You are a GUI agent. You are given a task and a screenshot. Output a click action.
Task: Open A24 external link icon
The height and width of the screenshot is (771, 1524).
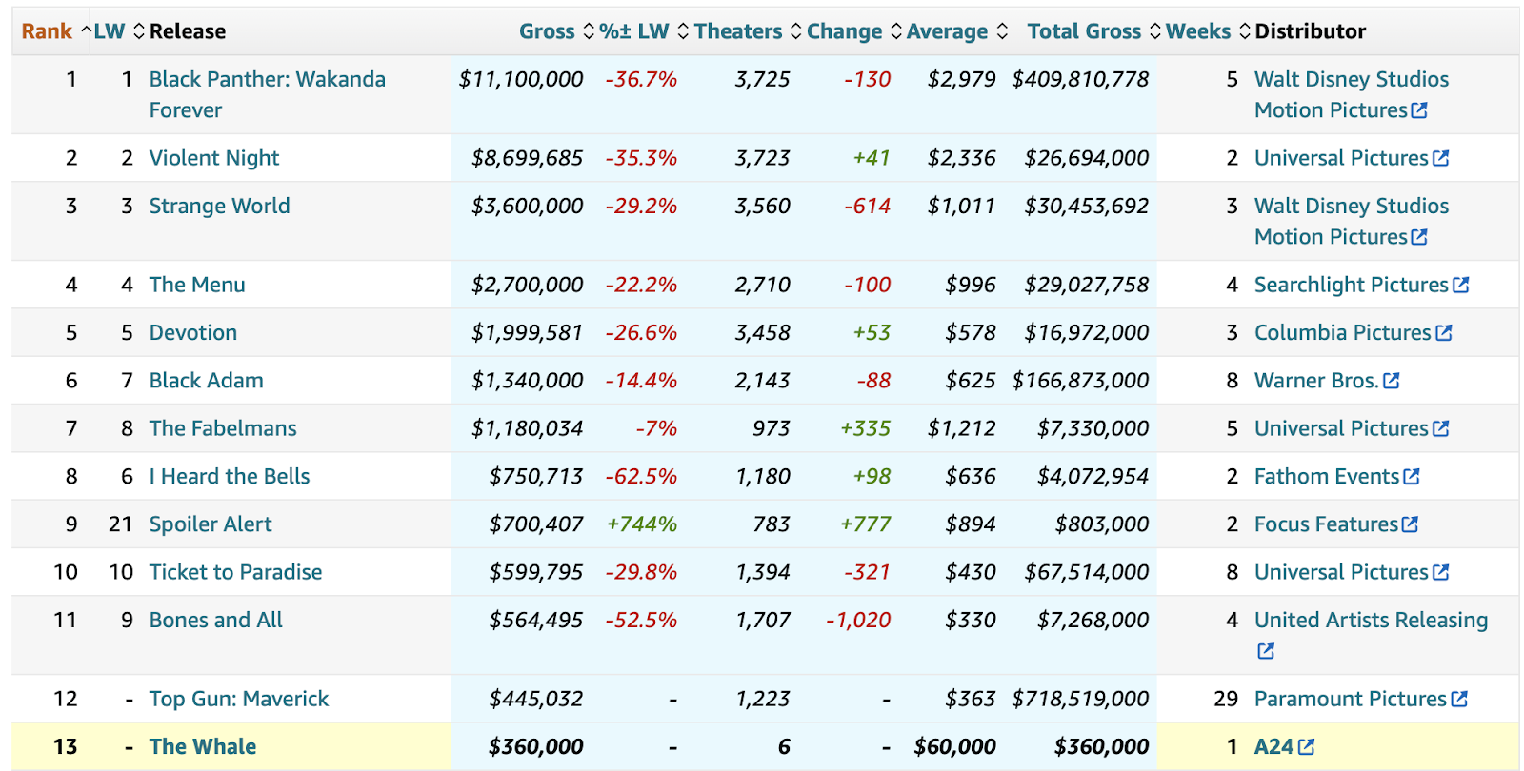coord(1307,747)
